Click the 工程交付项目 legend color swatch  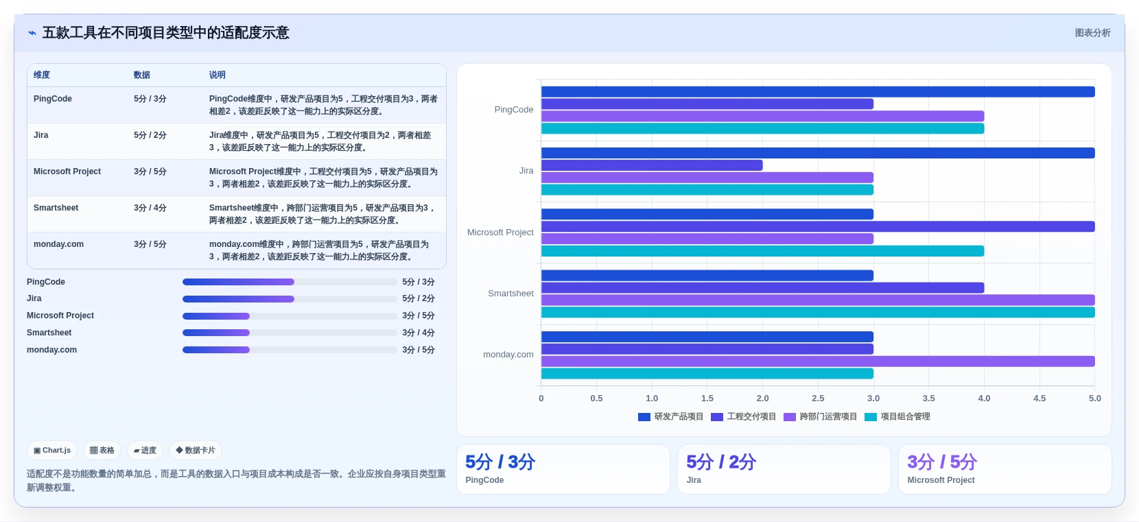pyautogui.click(x=717, y=417)
